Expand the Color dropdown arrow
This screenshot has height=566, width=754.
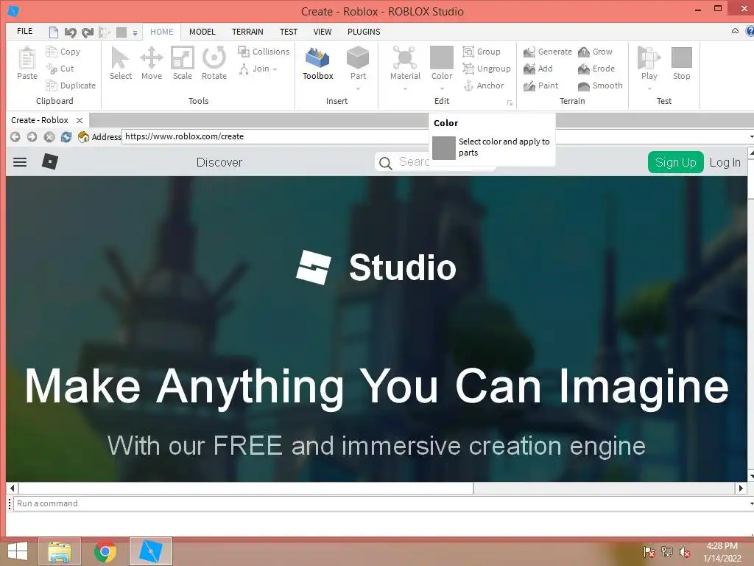[442, 88]
